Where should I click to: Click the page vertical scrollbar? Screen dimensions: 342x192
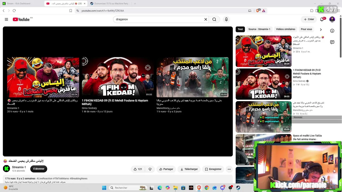coord(341,37)
